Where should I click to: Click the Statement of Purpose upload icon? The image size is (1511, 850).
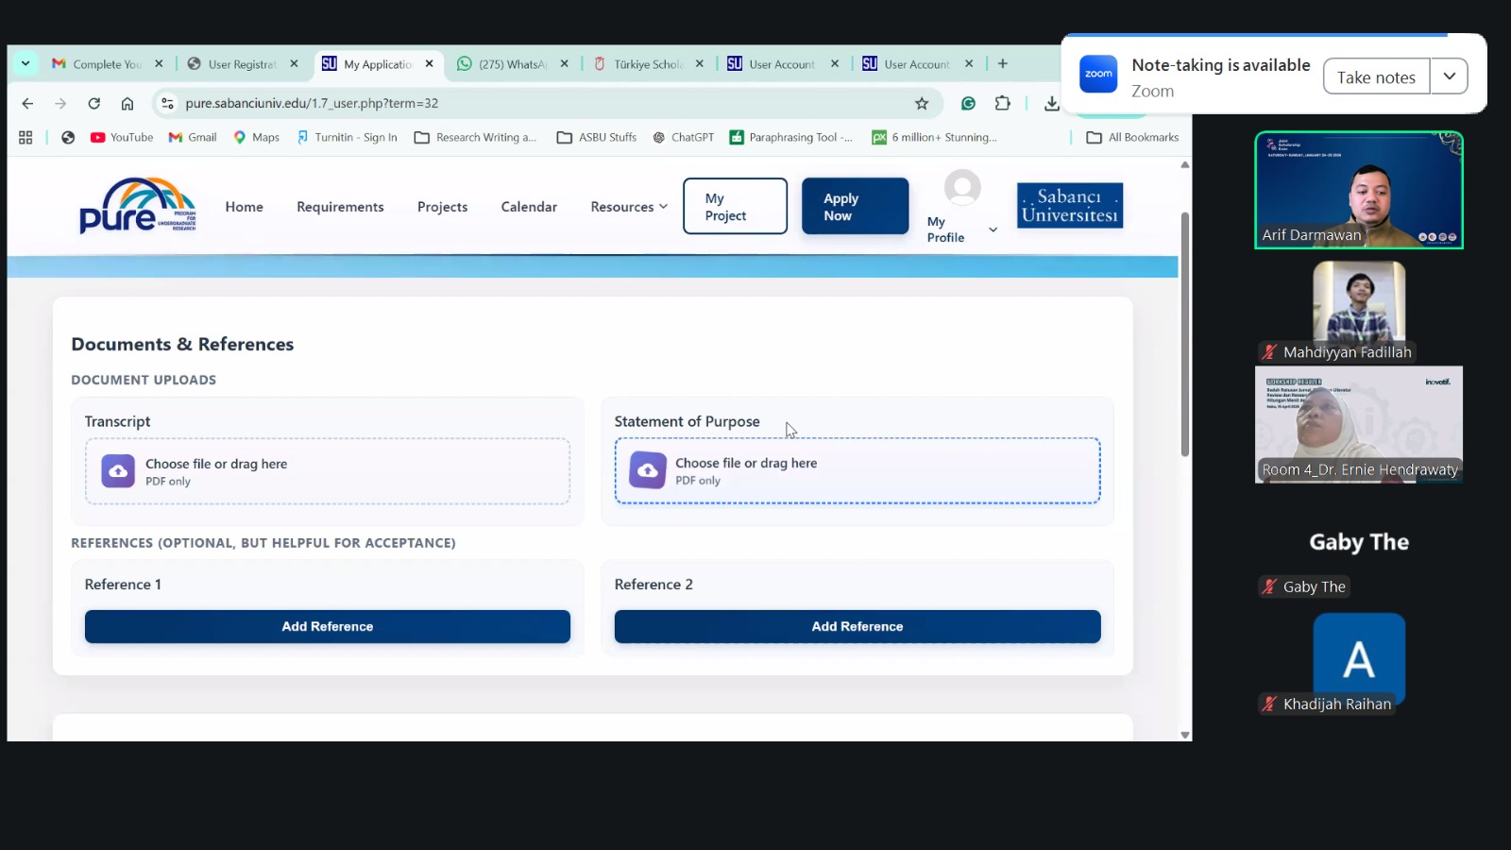(x=648, y=470)
